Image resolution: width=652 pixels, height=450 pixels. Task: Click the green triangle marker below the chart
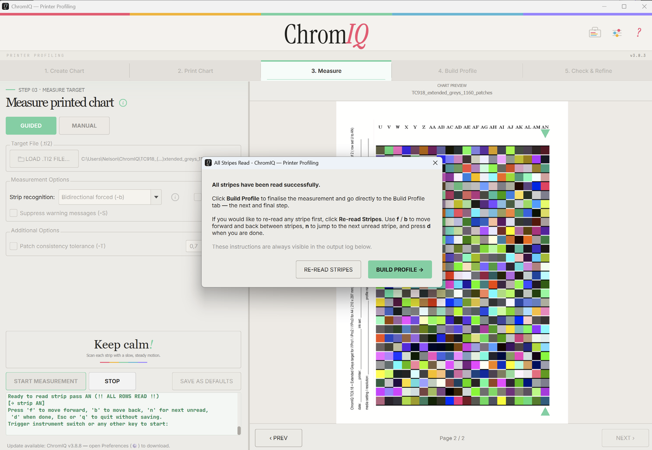point(545,412)
